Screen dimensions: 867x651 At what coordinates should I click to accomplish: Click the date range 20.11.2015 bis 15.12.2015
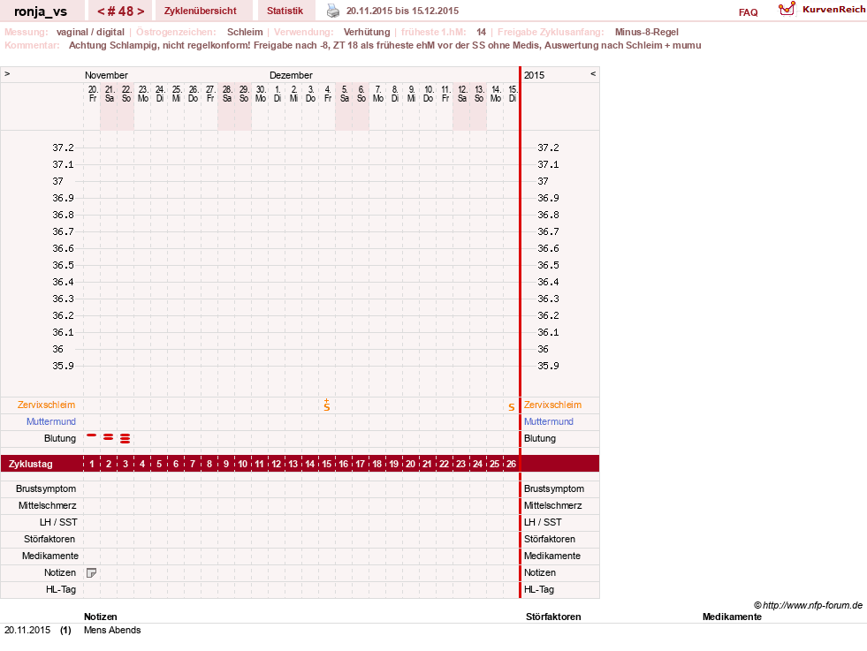402,11
